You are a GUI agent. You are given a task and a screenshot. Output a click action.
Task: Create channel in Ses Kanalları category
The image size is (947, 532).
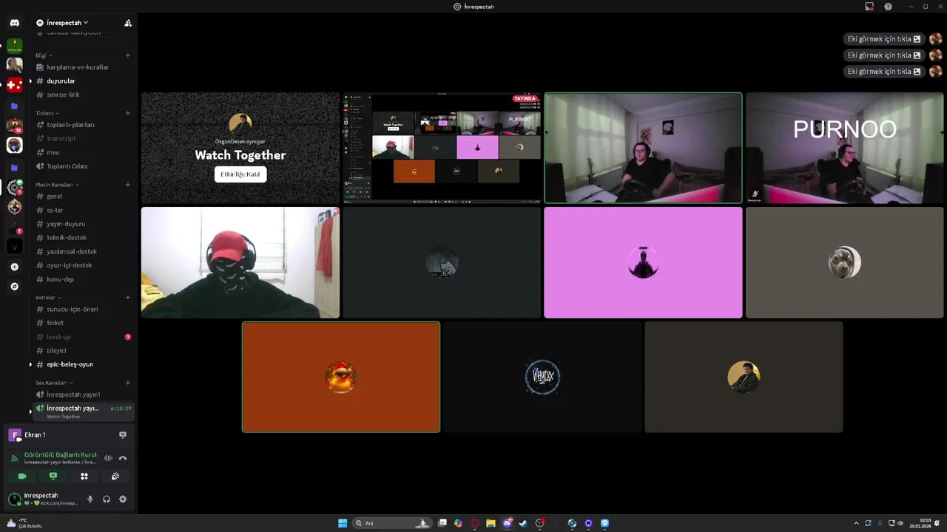[128, 383]
